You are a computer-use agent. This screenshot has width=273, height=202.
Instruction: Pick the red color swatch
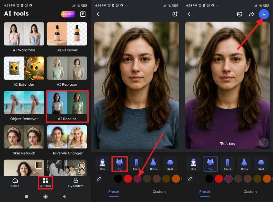[x=128, y=179]
